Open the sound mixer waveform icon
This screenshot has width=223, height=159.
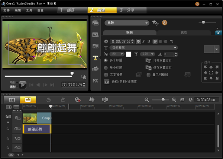tap(91, 99)
